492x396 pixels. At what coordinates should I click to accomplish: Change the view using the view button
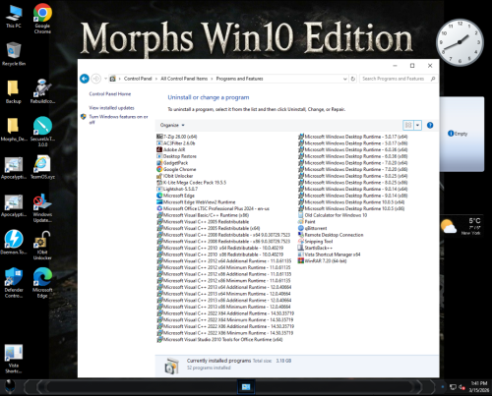tap(408, 125)
